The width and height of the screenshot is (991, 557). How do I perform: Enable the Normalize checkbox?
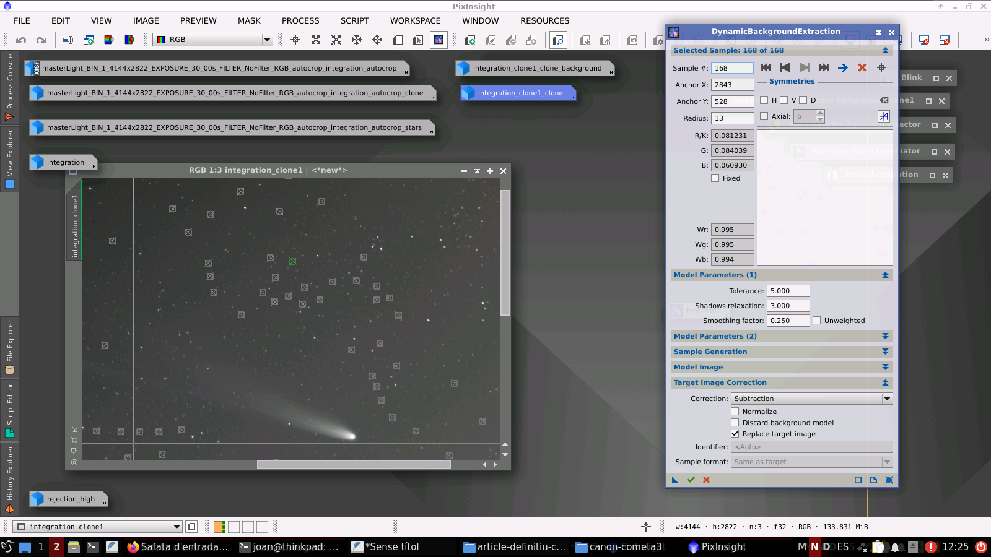tap(735, 412)
